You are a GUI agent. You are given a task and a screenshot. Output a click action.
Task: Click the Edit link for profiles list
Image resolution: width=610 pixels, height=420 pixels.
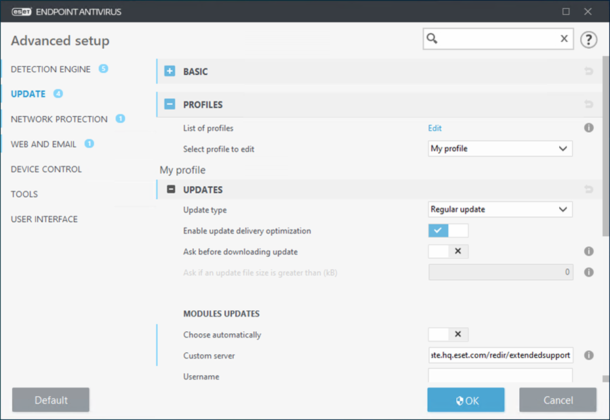(434, 127)
